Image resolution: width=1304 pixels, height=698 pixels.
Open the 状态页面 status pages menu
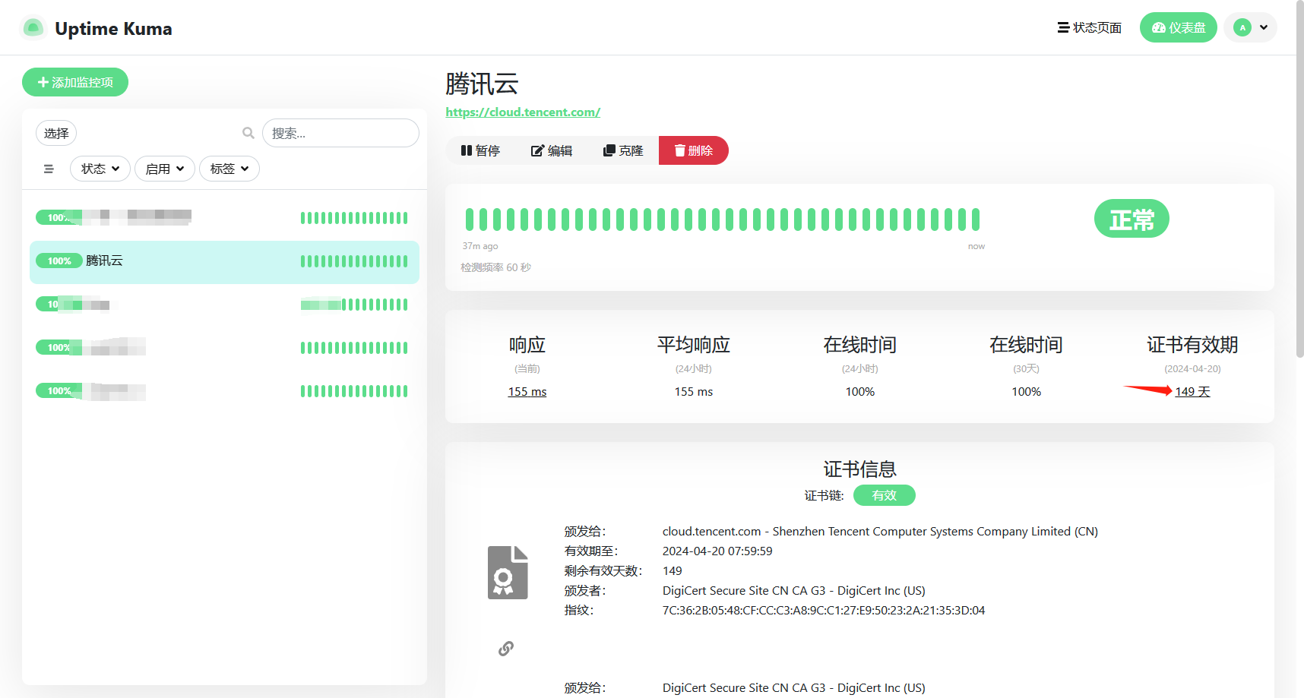1089,28
